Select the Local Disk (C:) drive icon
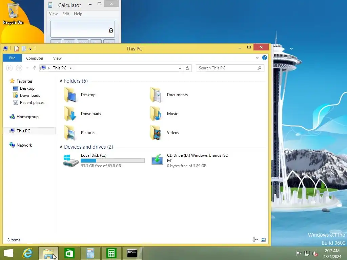347x260 pixels. 70,161
